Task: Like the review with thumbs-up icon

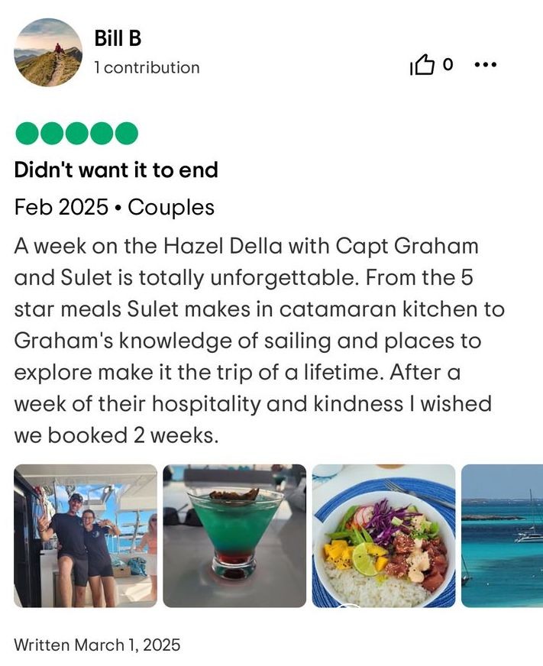Action: pyautogui.click(x=422, y=66)
